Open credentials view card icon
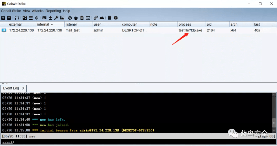 (x=44, y=18)
